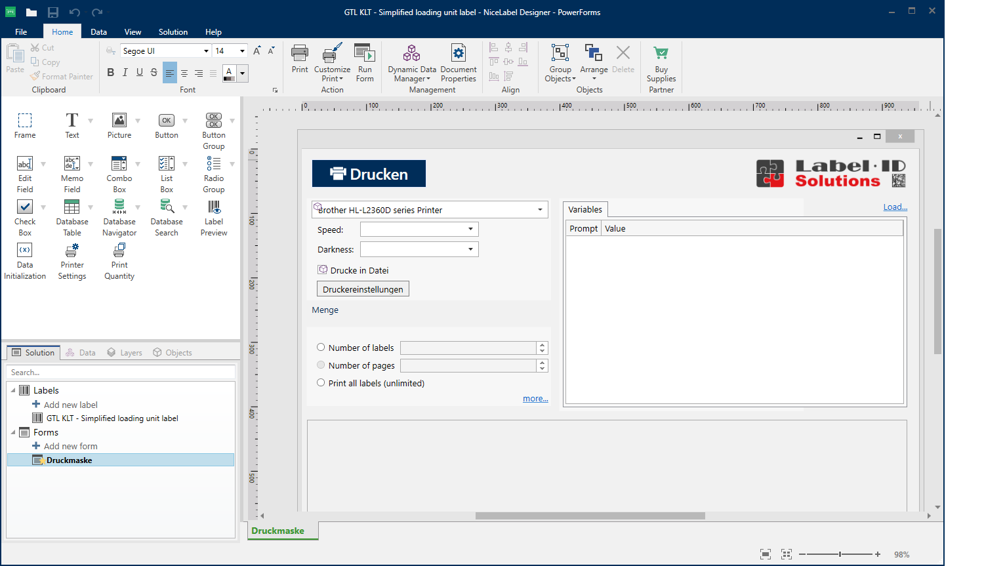Click the zoom slider handle
This screenshot has width=984, height=566.
tap(840, 554)
